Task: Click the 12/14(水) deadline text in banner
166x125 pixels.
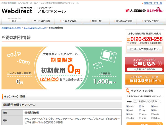Action: 49,79
